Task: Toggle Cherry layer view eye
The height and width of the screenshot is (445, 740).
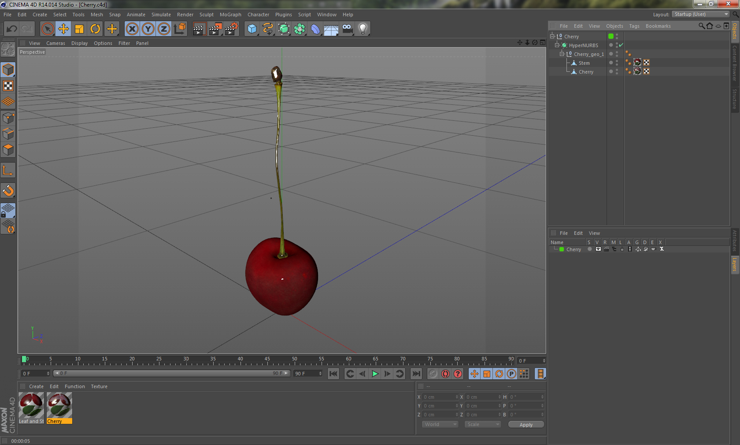Action: [598, 249]
